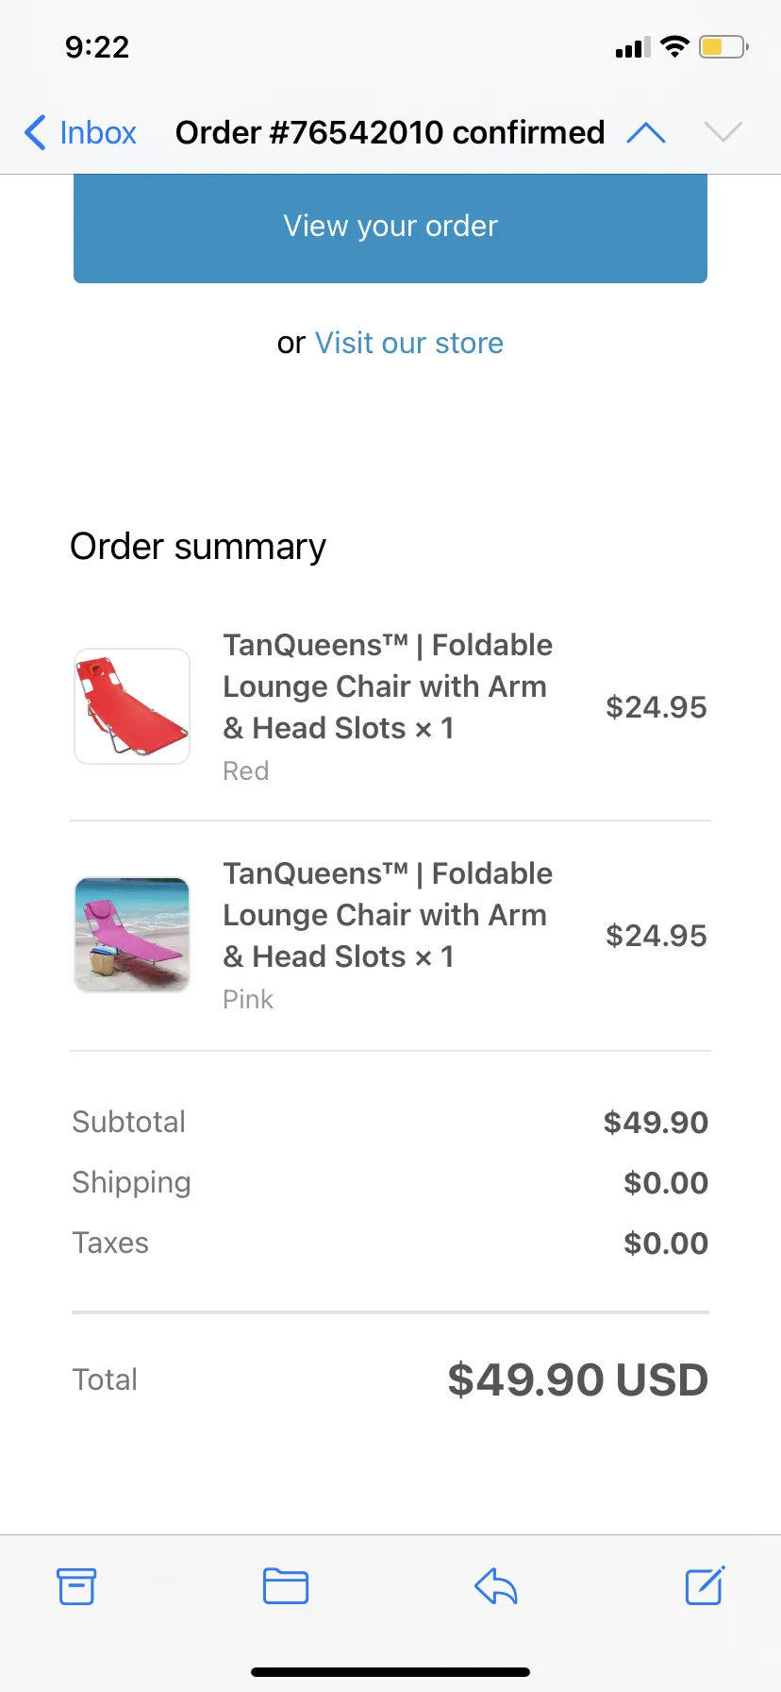Select the Red lounge chair item title
This screenshot has height=1692, width=781.
tap(388, 686)
